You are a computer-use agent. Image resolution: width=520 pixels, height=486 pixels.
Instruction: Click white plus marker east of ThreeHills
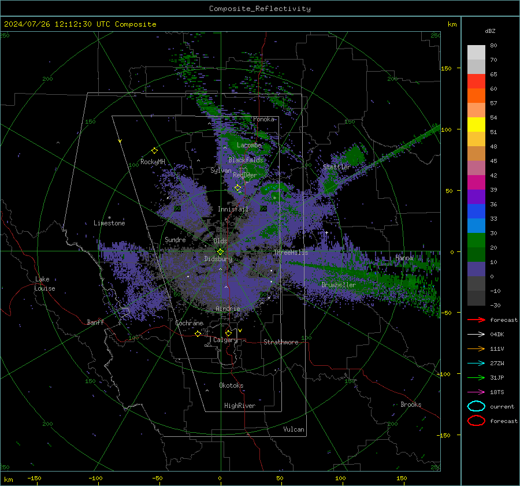click(326, 232)
